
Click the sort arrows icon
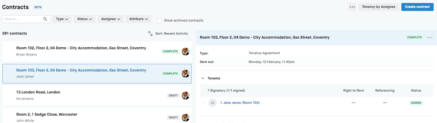click(x=150, y=33)
